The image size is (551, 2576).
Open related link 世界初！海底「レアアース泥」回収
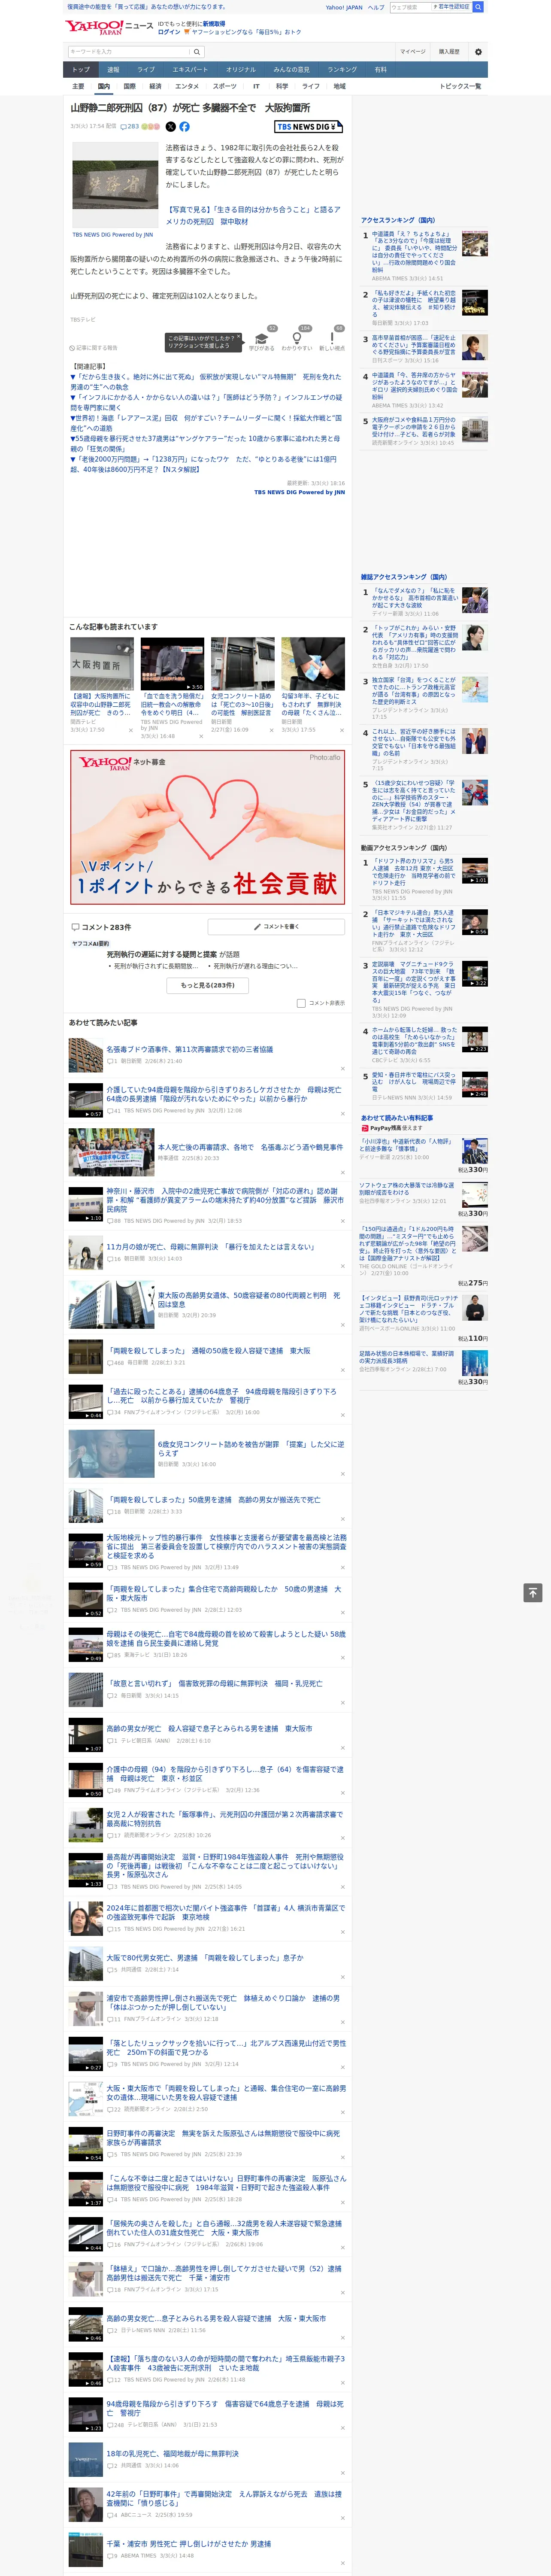206,423
